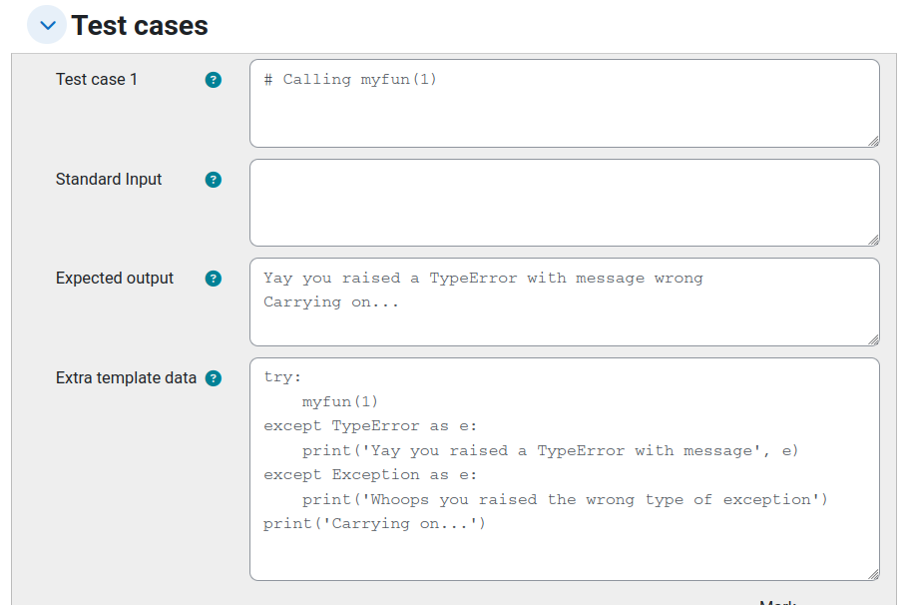Viewport: 907px width, 605px height.
Task: Click the Extra template data label
Action: (x=126, y=378)
